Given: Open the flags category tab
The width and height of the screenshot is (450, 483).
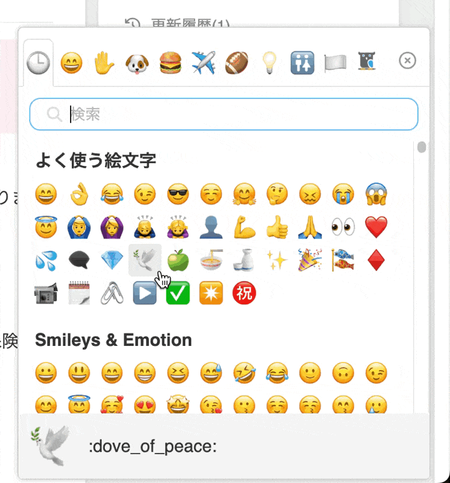Looking at the screenshot, I should 335,63.
